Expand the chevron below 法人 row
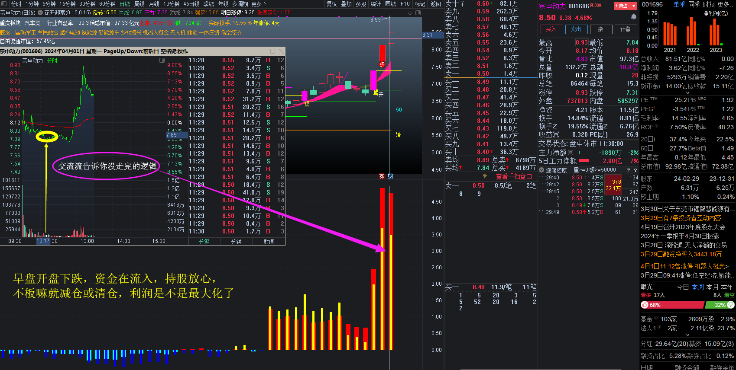 [687, 335]
